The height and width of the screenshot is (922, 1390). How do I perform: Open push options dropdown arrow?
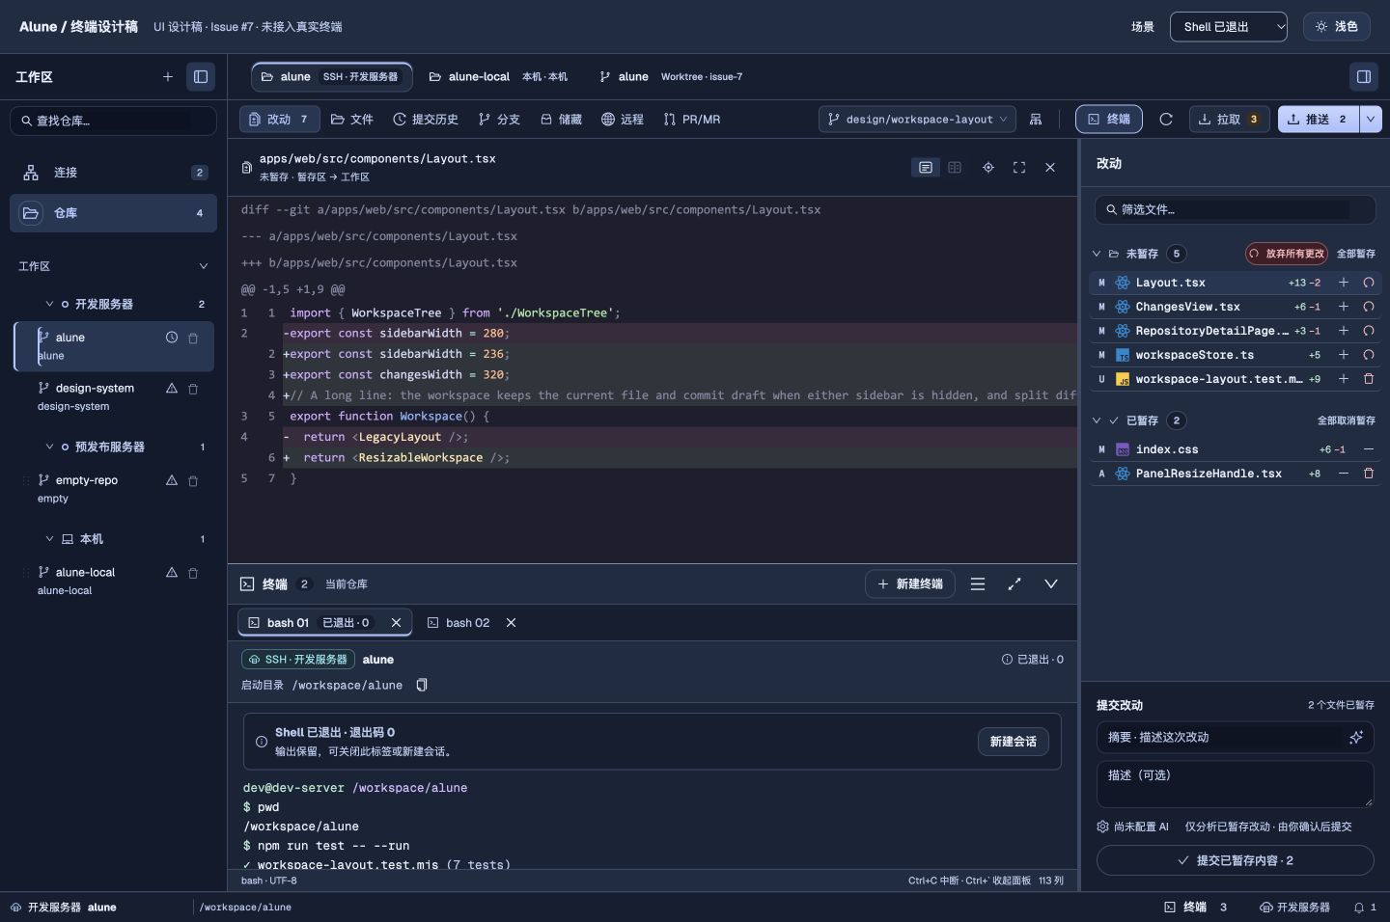[1371, 119]
